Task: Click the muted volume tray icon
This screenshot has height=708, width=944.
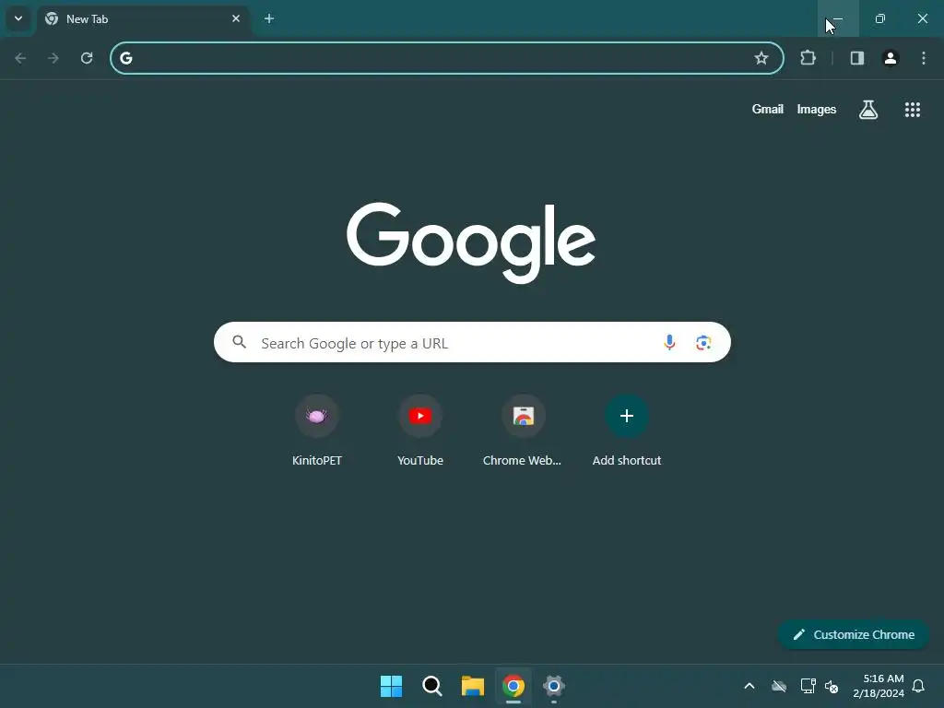Action: tap(832, 686)
